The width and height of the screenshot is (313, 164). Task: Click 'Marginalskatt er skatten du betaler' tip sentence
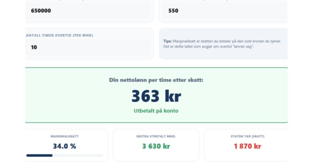point(204,41)
